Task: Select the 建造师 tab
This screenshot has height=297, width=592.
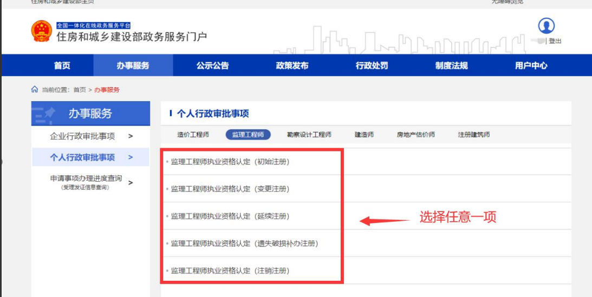Action: pos(364,135)
